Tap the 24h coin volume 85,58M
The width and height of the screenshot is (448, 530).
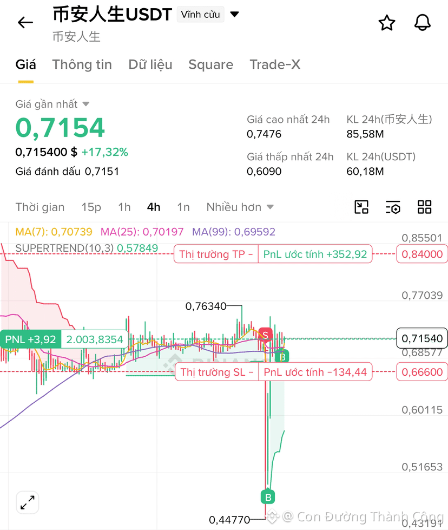click(365, 134)
